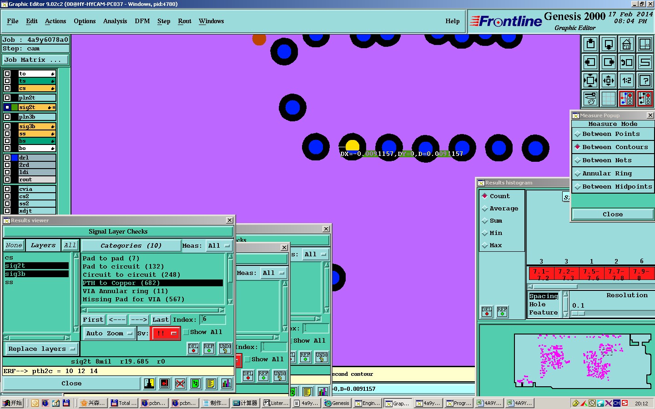Image resolution: width=655 pixels, height=409 pixels.
Task: Click the crossed-out REF icon
Action: click(x=180, y=384)
